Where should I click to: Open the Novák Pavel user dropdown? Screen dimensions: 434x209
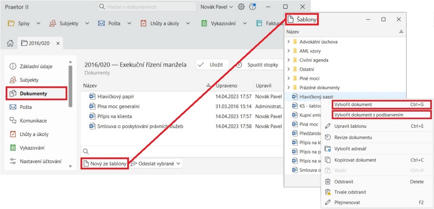click(217, 7)
